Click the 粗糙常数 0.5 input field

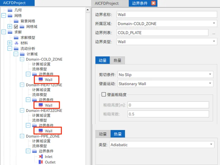(x=168, y=114)
